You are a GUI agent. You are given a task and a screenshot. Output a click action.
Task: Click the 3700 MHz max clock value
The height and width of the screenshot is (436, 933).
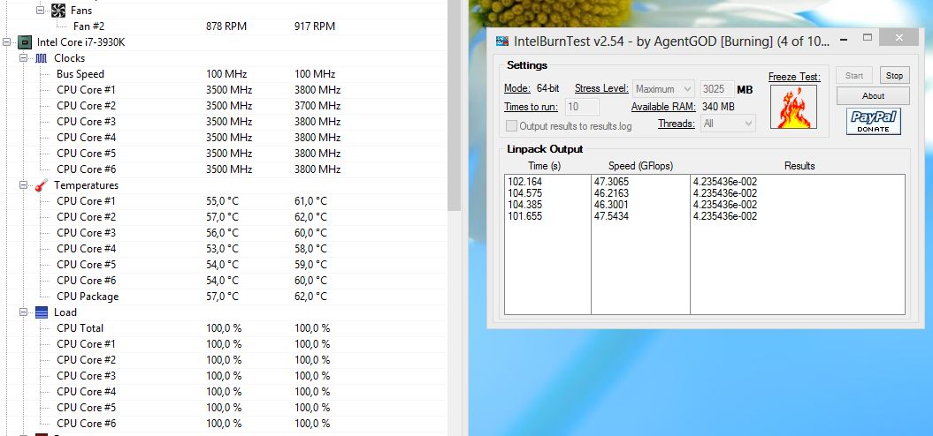317,106
